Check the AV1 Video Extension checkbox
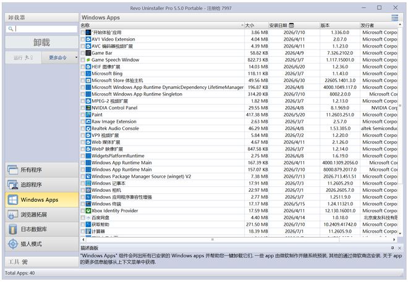The image size is (408, 282). (83, 39)
